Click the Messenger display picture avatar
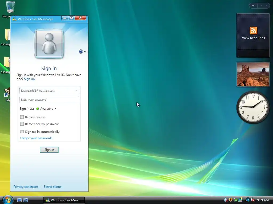The height and width of the screenshot is (204, 273). point(49,44)
